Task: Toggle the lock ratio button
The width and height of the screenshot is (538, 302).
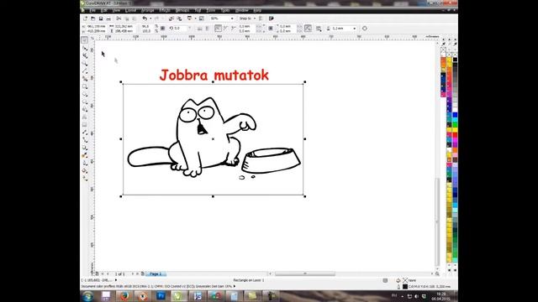Action: (x=162, y=29)
